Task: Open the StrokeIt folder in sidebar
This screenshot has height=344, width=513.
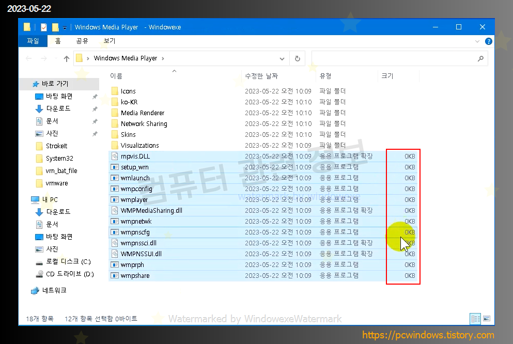Action: click(x=57, y=146)
